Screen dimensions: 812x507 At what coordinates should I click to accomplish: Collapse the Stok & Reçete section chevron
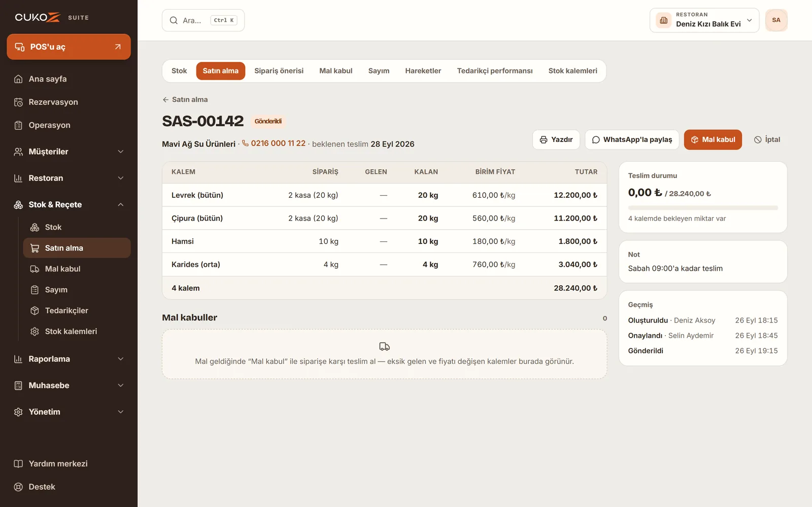[121, 205]
